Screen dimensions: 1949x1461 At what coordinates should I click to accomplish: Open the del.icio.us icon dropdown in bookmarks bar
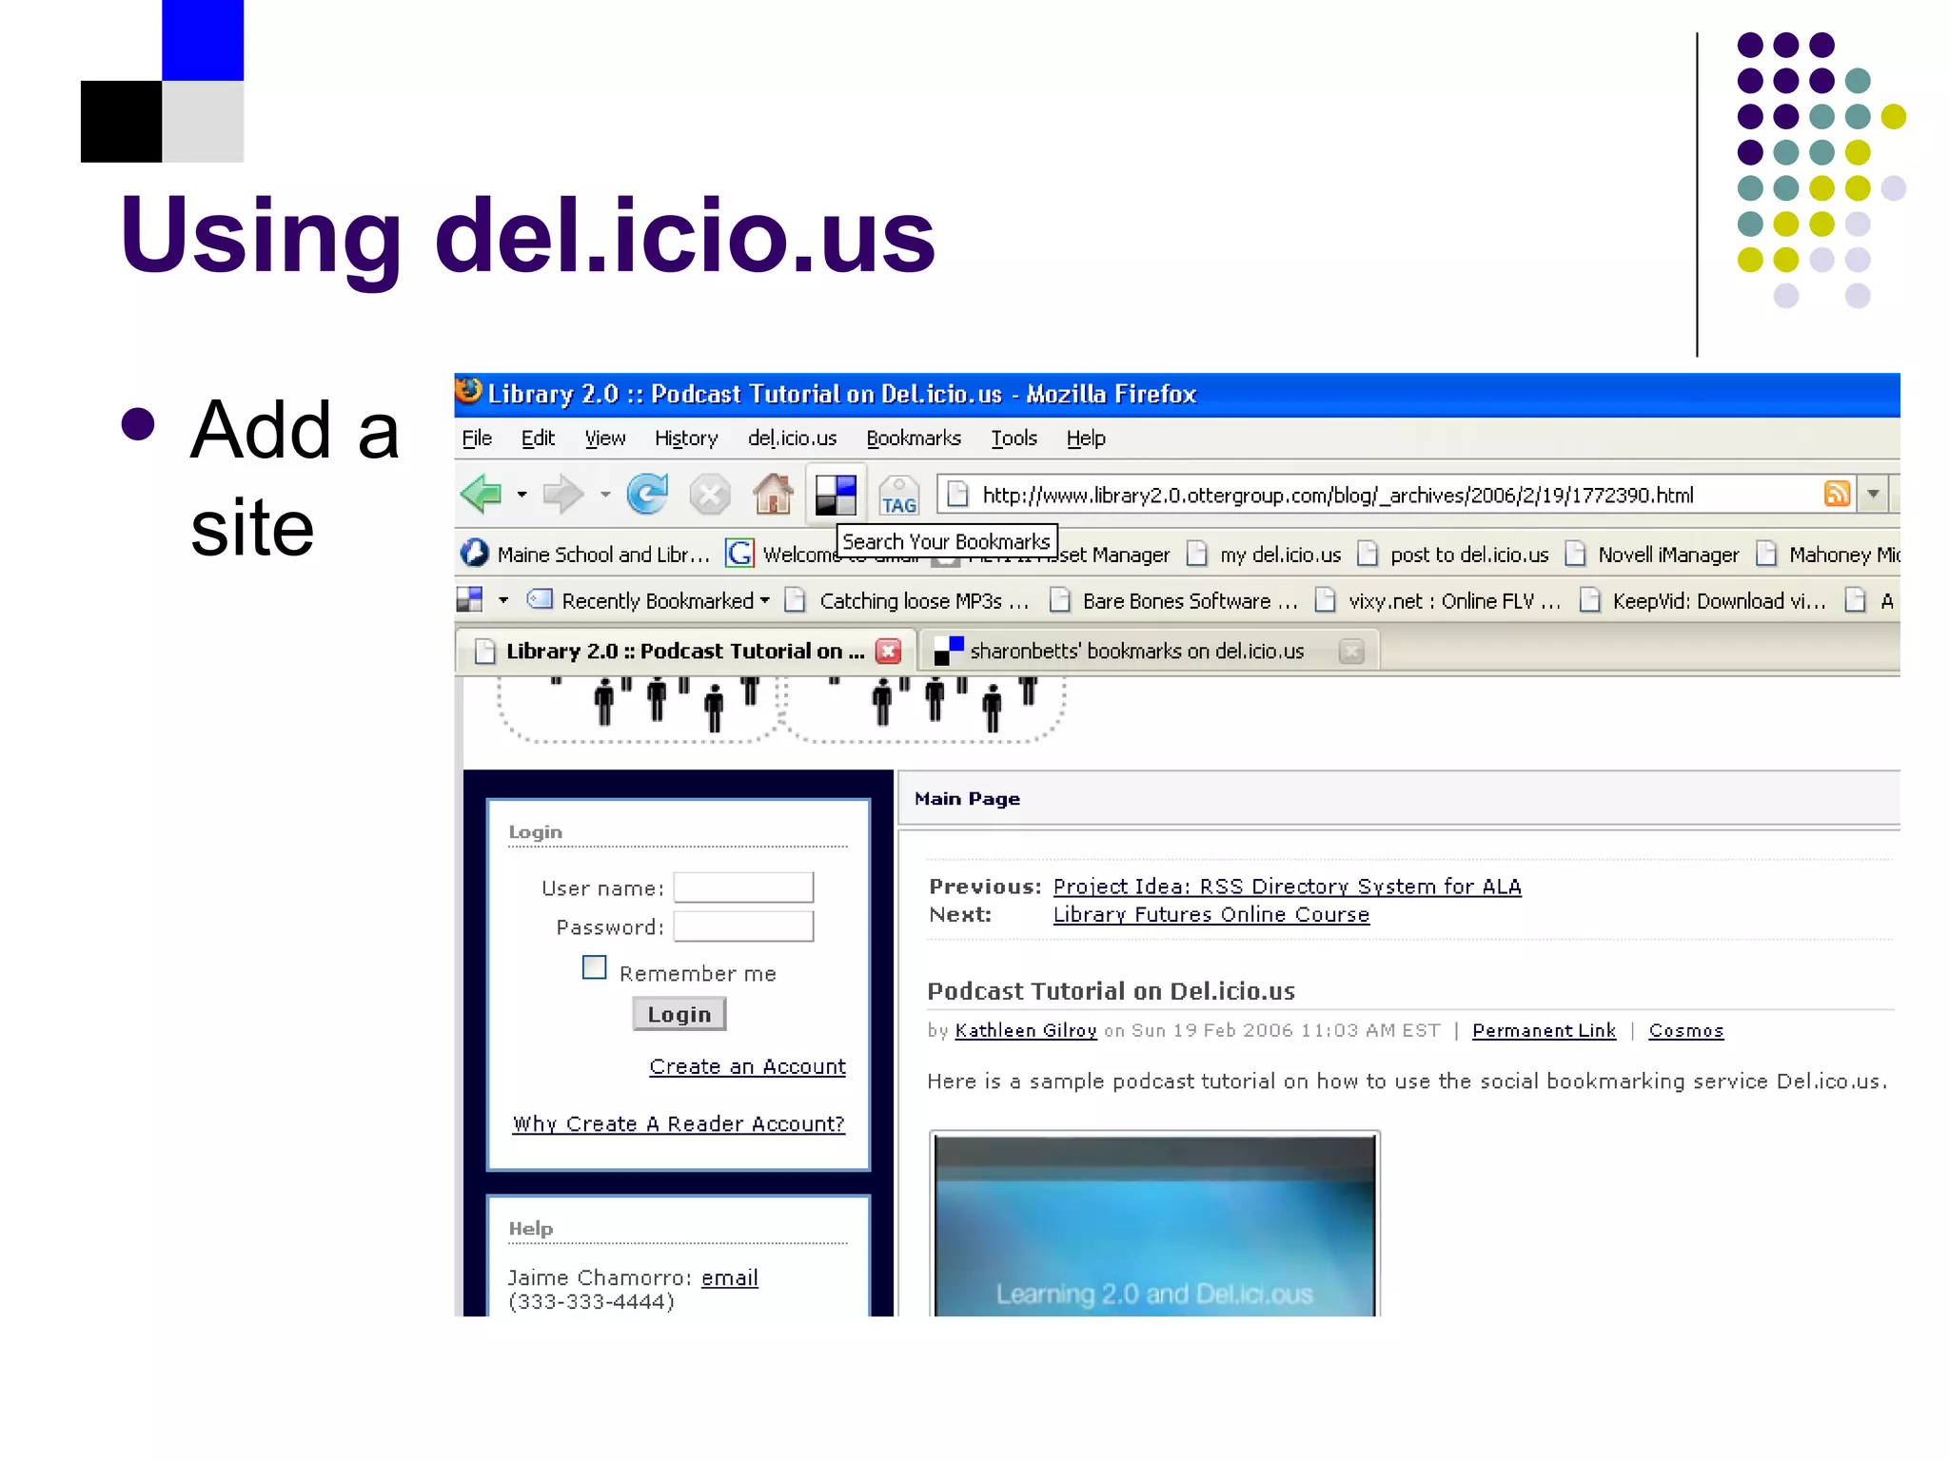503,600
